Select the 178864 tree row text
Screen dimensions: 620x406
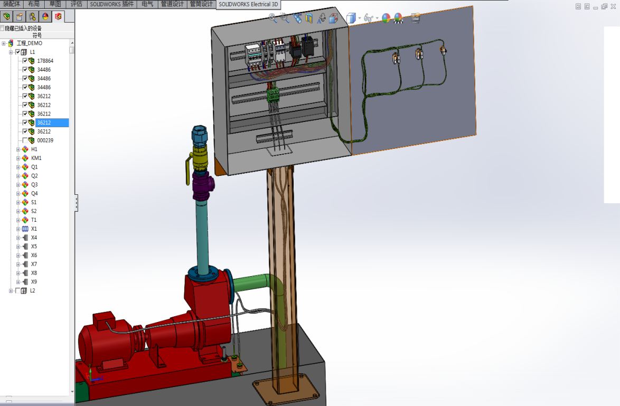pyautogui.click(x=45, y=61)
